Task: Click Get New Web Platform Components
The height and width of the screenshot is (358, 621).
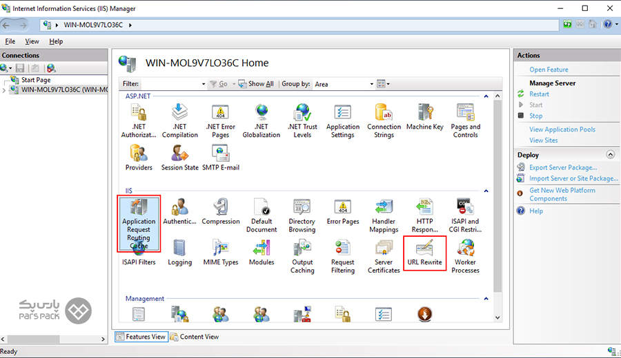Action: [562, 194]
